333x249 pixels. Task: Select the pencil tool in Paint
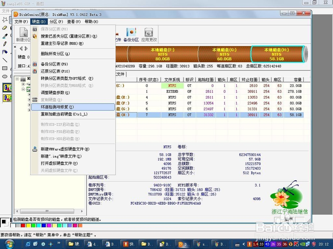coord(5,44)
